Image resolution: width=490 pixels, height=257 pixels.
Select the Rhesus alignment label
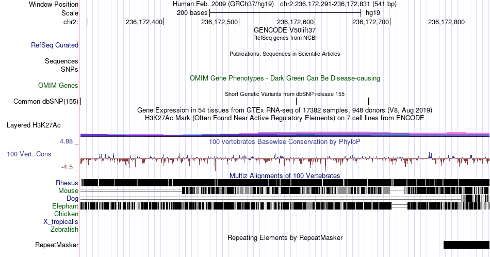pos(67,183)
